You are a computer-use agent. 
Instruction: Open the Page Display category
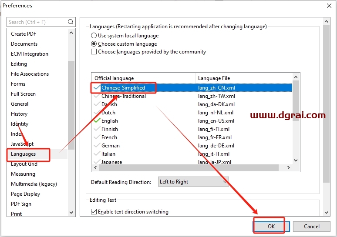[25, 194]
